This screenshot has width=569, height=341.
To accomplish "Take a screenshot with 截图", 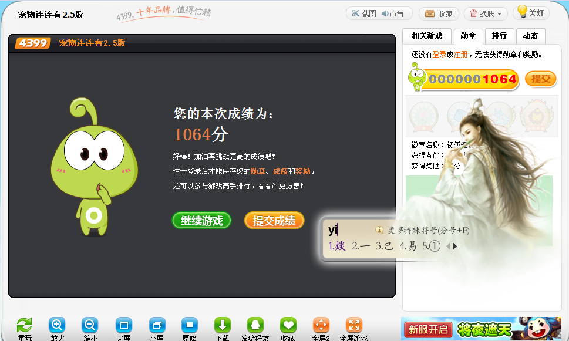I will click(x=364, y=13).
